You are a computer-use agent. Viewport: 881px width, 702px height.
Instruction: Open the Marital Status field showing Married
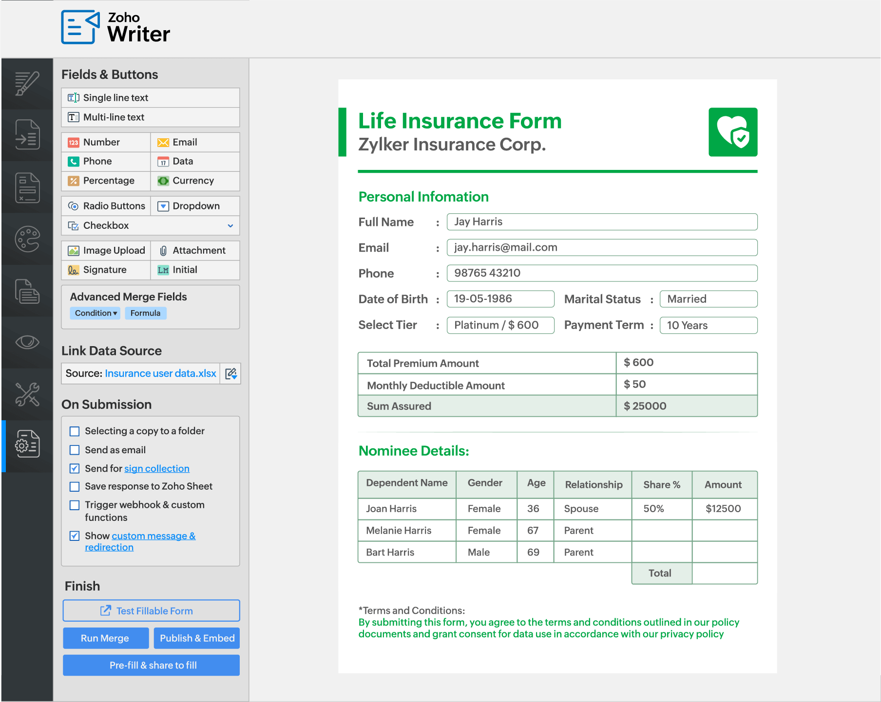709,299
